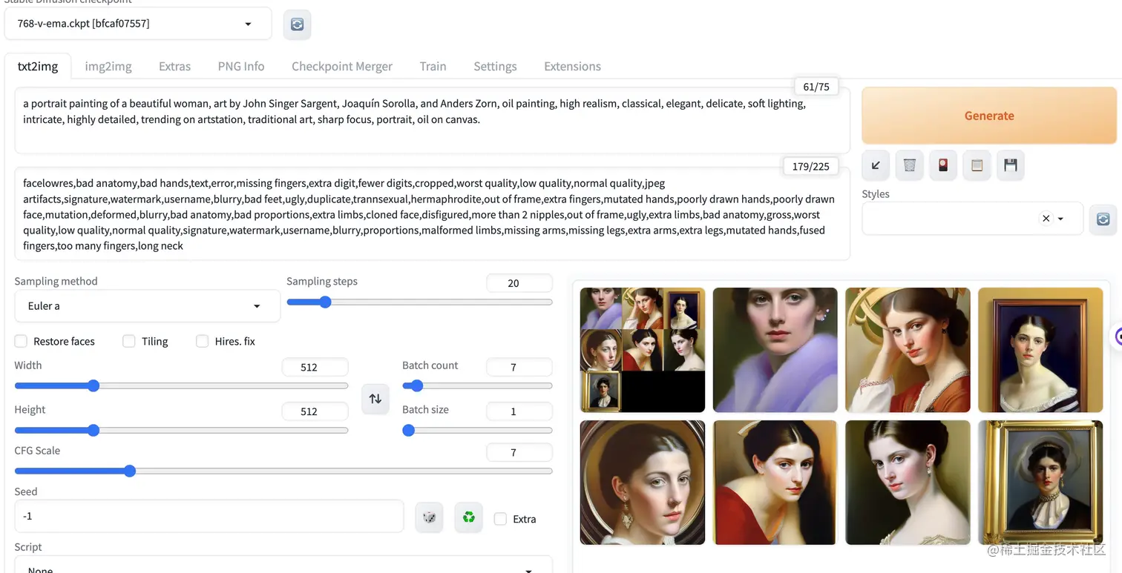This screenshot has width=1122, height=573.
Task: Clear the selected styles with the x
Action: [1046, 219]
